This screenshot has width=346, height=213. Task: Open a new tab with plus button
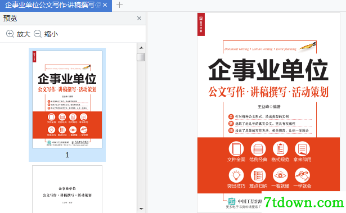pos(119,5)
